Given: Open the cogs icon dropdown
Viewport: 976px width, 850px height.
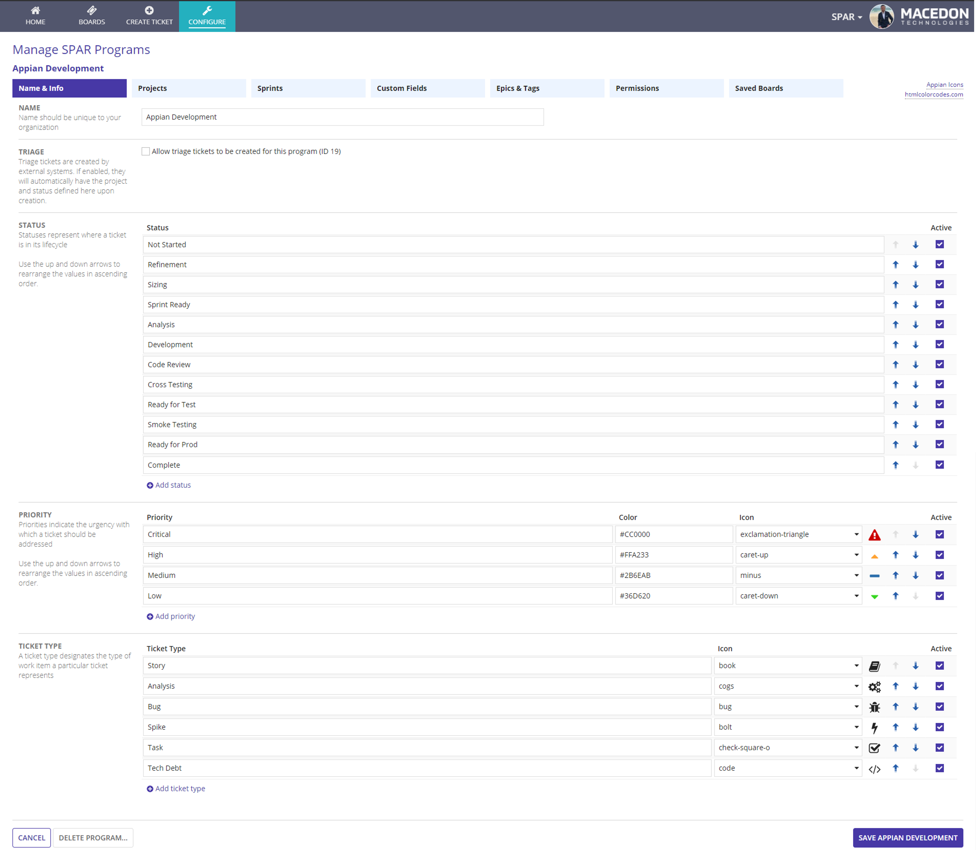Looking at the screenshot, I should pyautogui.click(x=788, y=686).
